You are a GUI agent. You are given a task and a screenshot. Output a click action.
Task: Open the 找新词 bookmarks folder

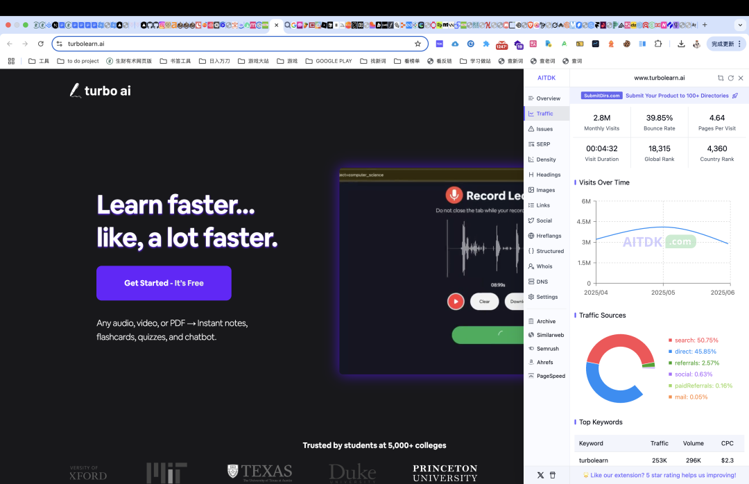click(x=373, y=61)
